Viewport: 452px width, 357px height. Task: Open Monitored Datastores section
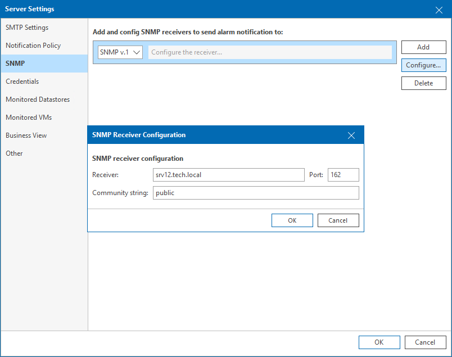pos(38,100)
